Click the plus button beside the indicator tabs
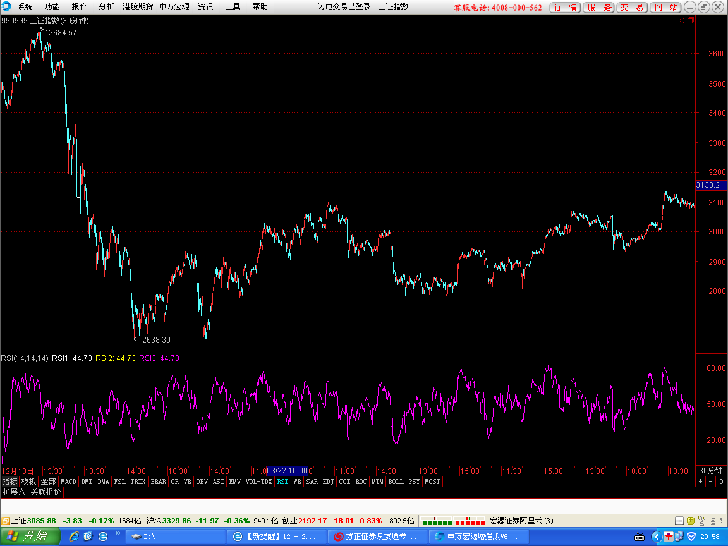The height and width of the screenshot is (546, 728). 701,482
